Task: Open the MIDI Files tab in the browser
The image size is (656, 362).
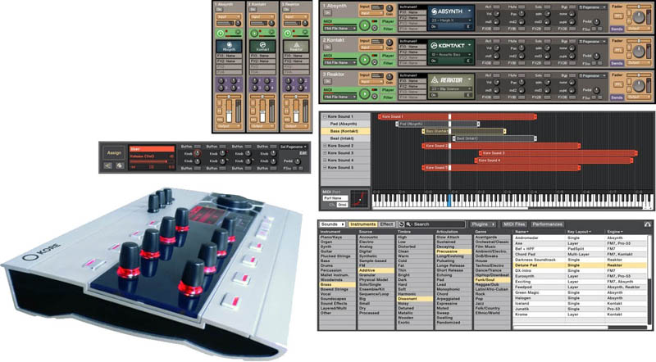Action: coord(514,224)
